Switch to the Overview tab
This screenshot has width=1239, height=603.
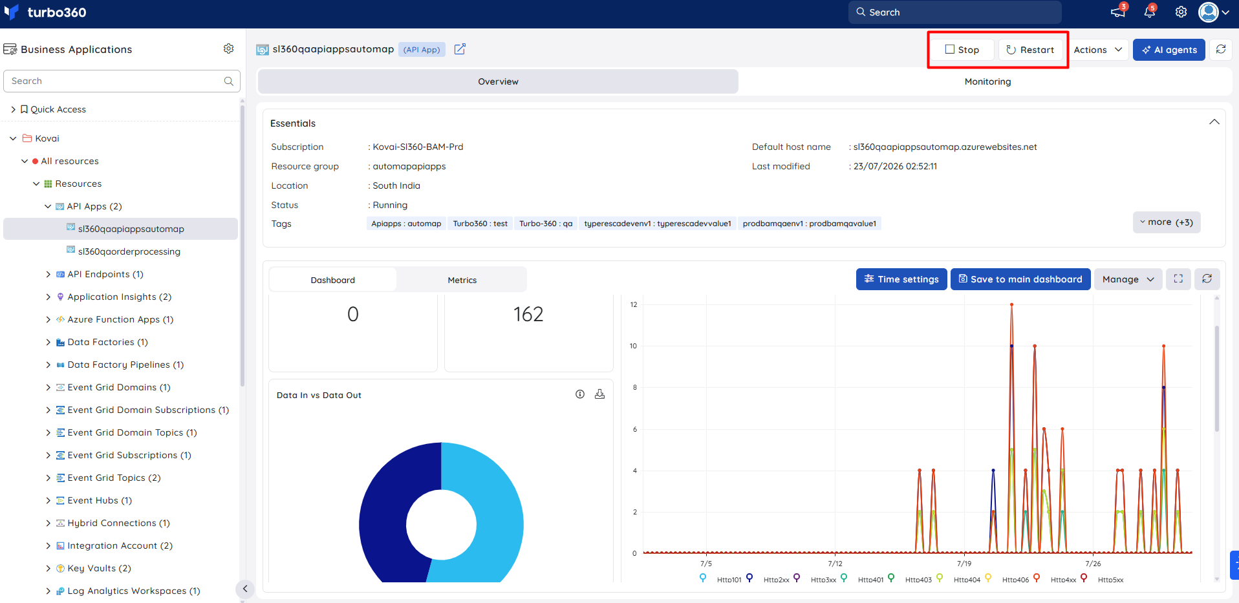pyautogui.click(x=498, y=81)
